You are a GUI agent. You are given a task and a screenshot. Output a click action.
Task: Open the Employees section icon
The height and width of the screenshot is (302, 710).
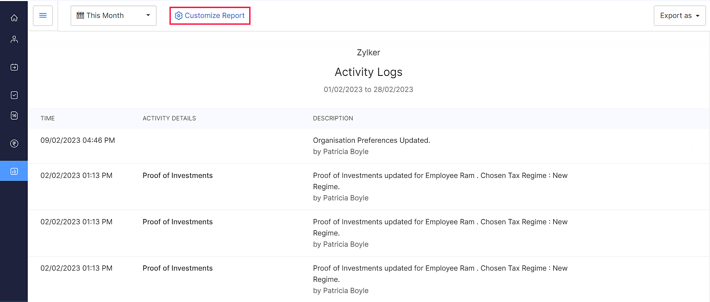coord(14,39)
